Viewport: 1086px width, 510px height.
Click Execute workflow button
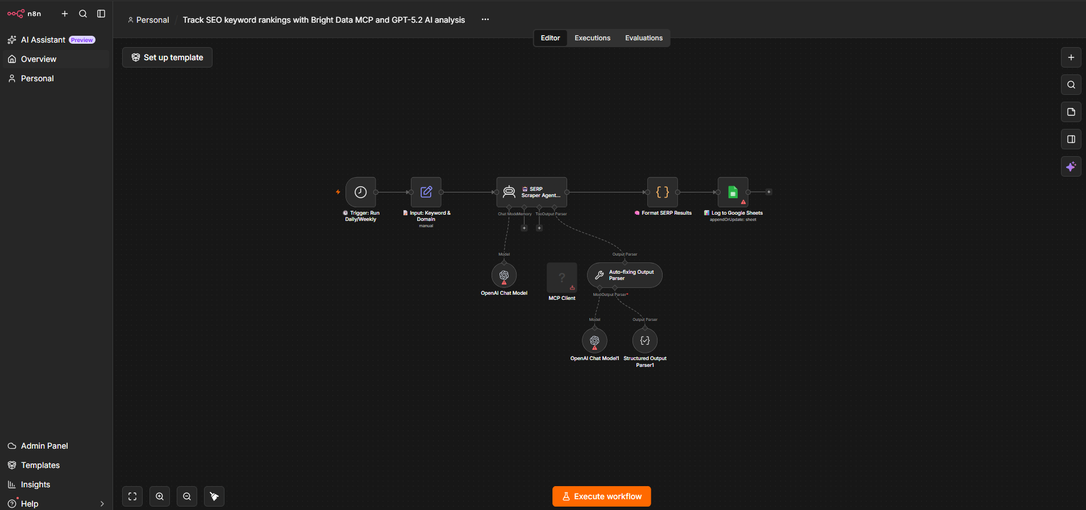(602, 496)
